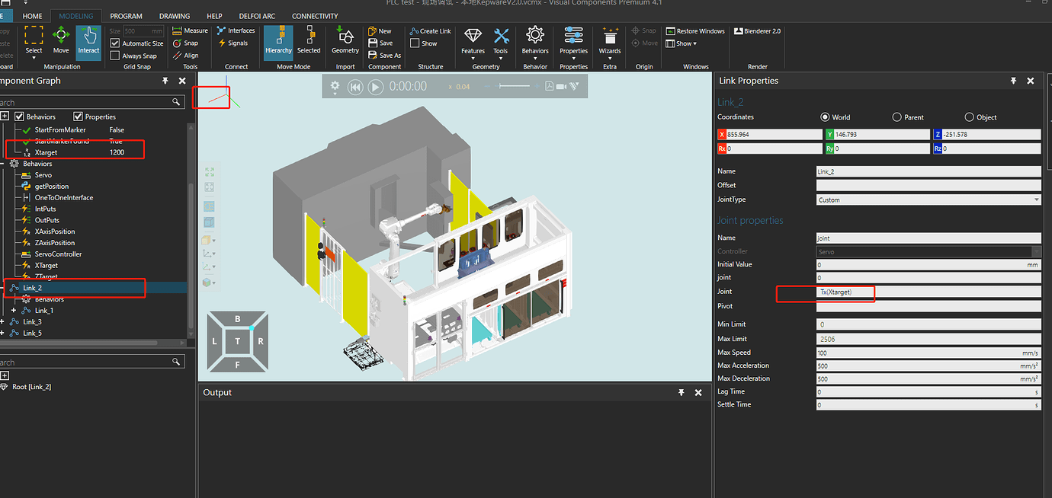Viewport: 1052px width, 498px height.
Task: Create a new component
Action: click(379, 30)
